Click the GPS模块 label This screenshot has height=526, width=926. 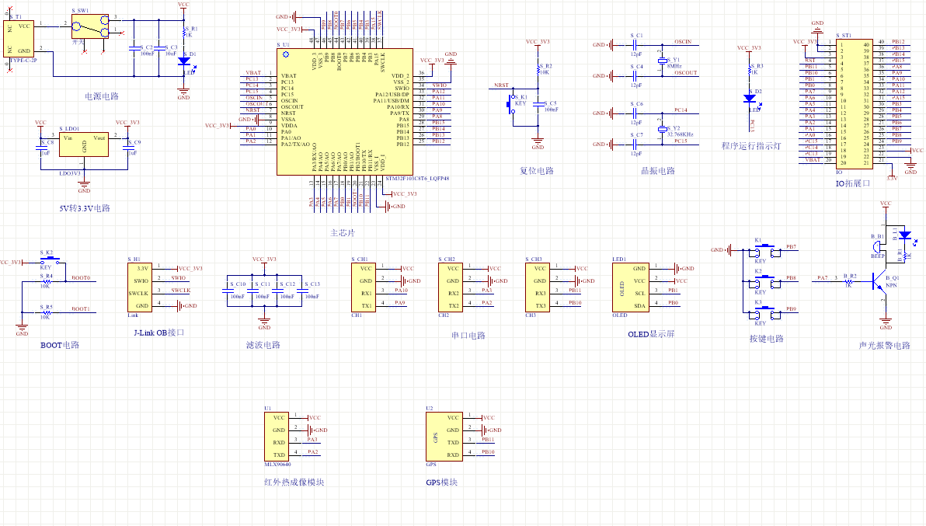(x=442, y=482)
